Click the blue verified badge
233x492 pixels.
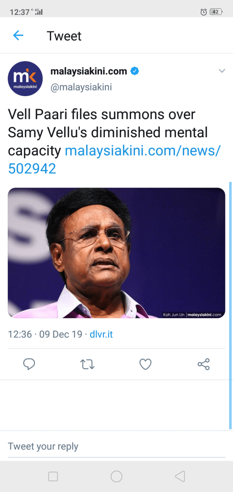tap(135, 71)
